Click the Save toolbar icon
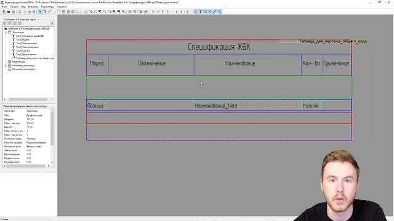The height and width of the screenshot is (221, 394). click(x=13, y=12)
